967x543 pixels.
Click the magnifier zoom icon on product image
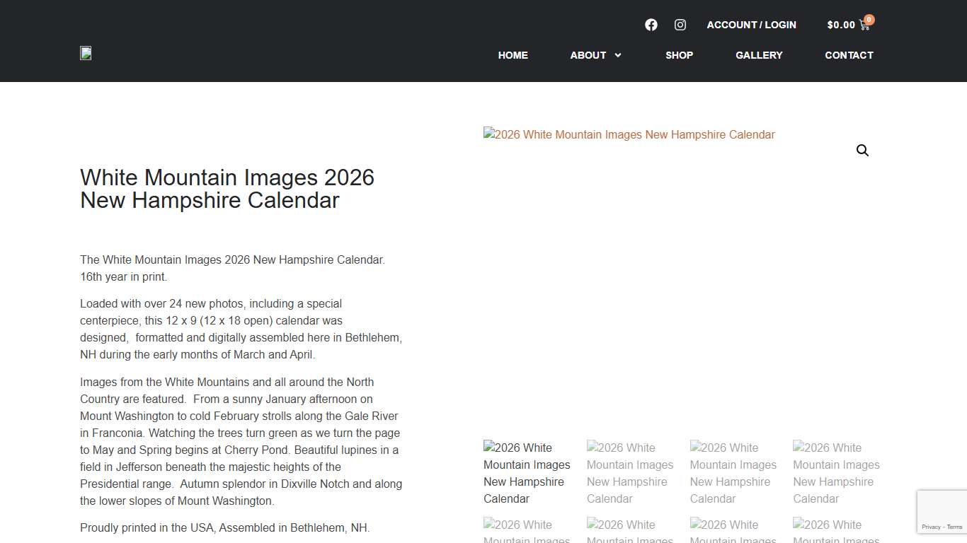pyautogui.click(x=862, y=151)
